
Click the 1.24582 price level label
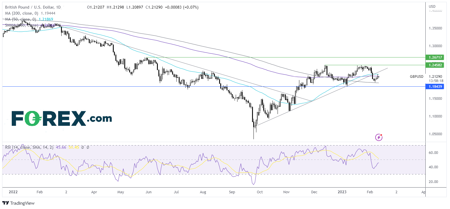435,65
